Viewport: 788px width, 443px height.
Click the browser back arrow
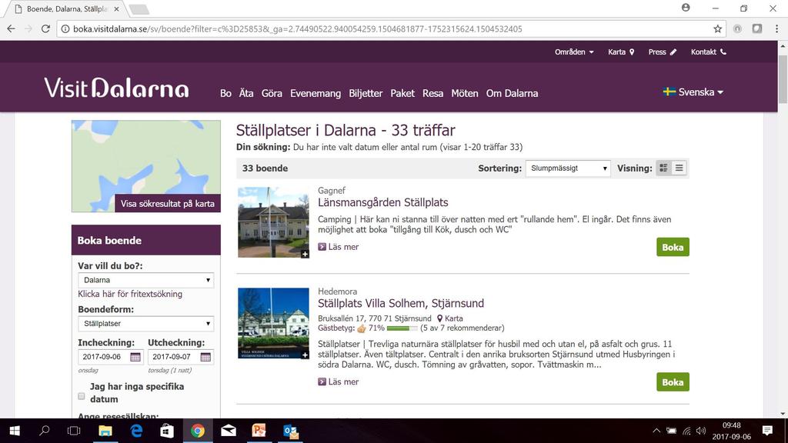[11, 29]
